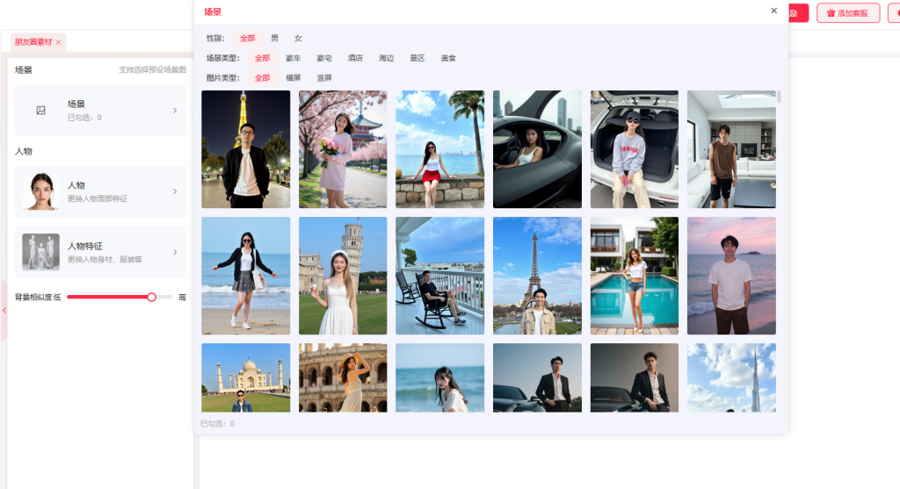Close the 场景 dialog with the X icon
Image resolution: width=900 pixels, height=489 pixels.
click(773, 11)
